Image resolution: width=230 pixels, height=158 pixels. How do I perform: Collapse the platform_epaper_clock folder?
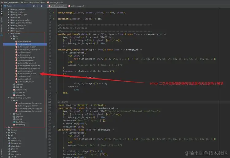point(9,98)
